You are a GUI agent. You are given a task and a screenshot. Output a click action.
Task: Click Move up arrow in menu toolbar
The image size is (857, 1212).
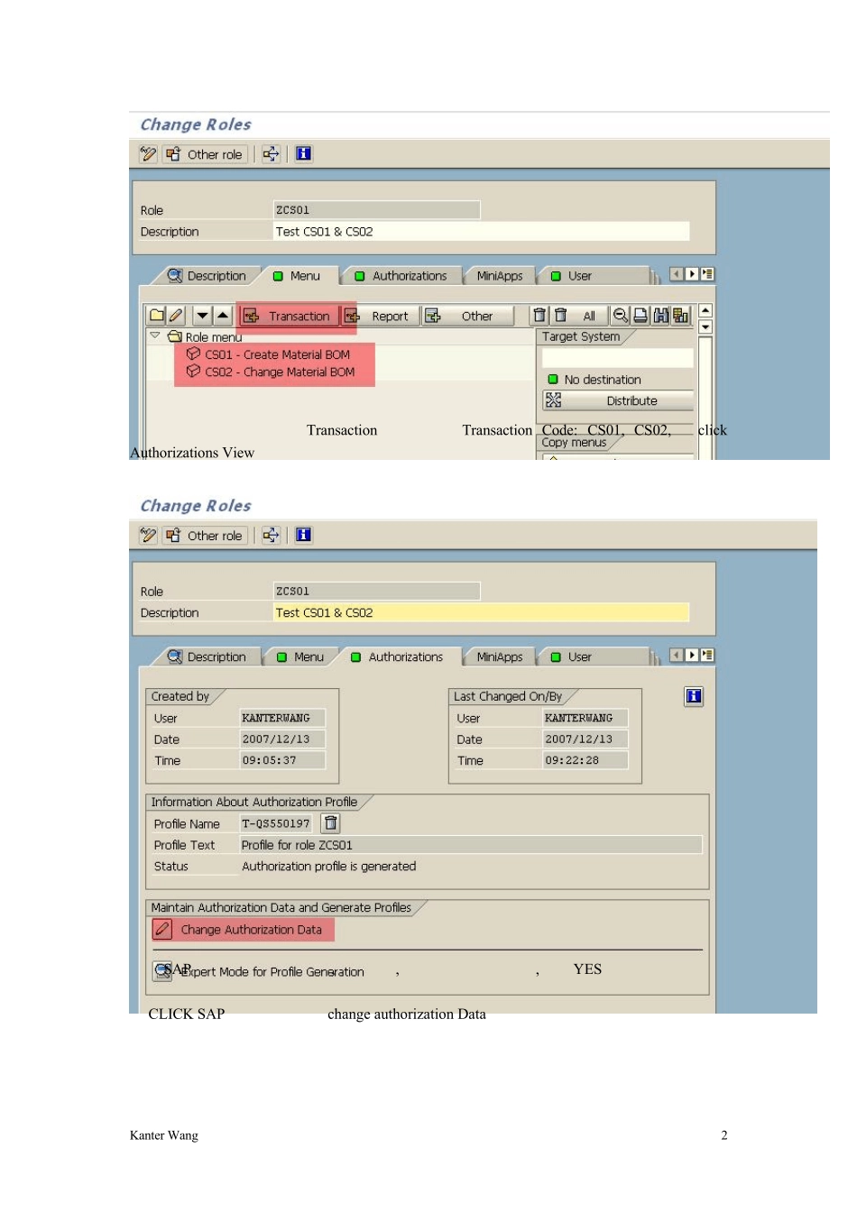223,316
